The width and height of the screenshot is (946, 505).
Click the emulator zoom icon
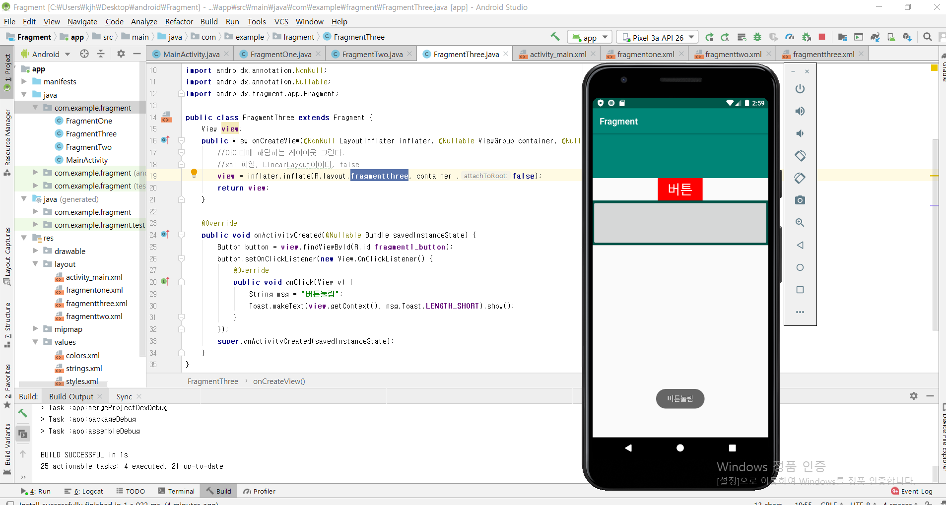(x=800, y=223)
